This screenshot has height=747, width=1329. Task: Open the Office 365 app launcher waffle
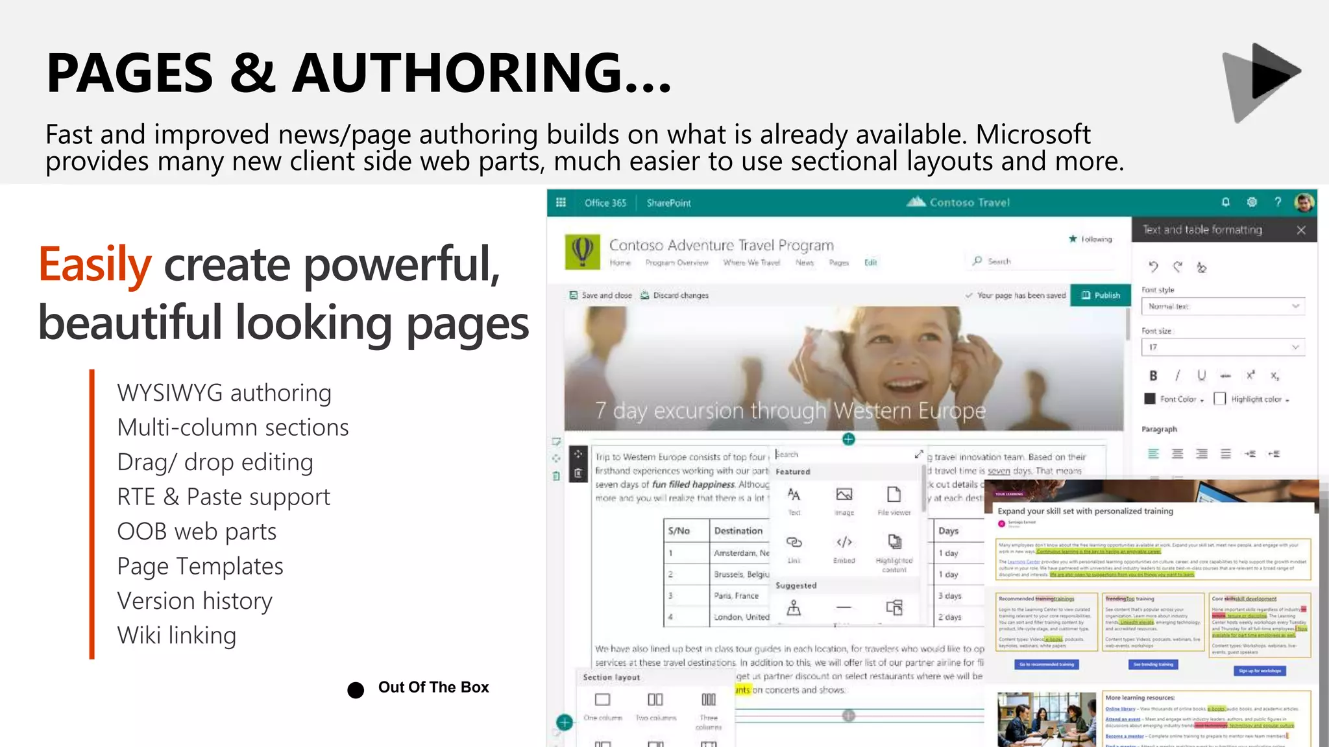click(x=561, y=202)
